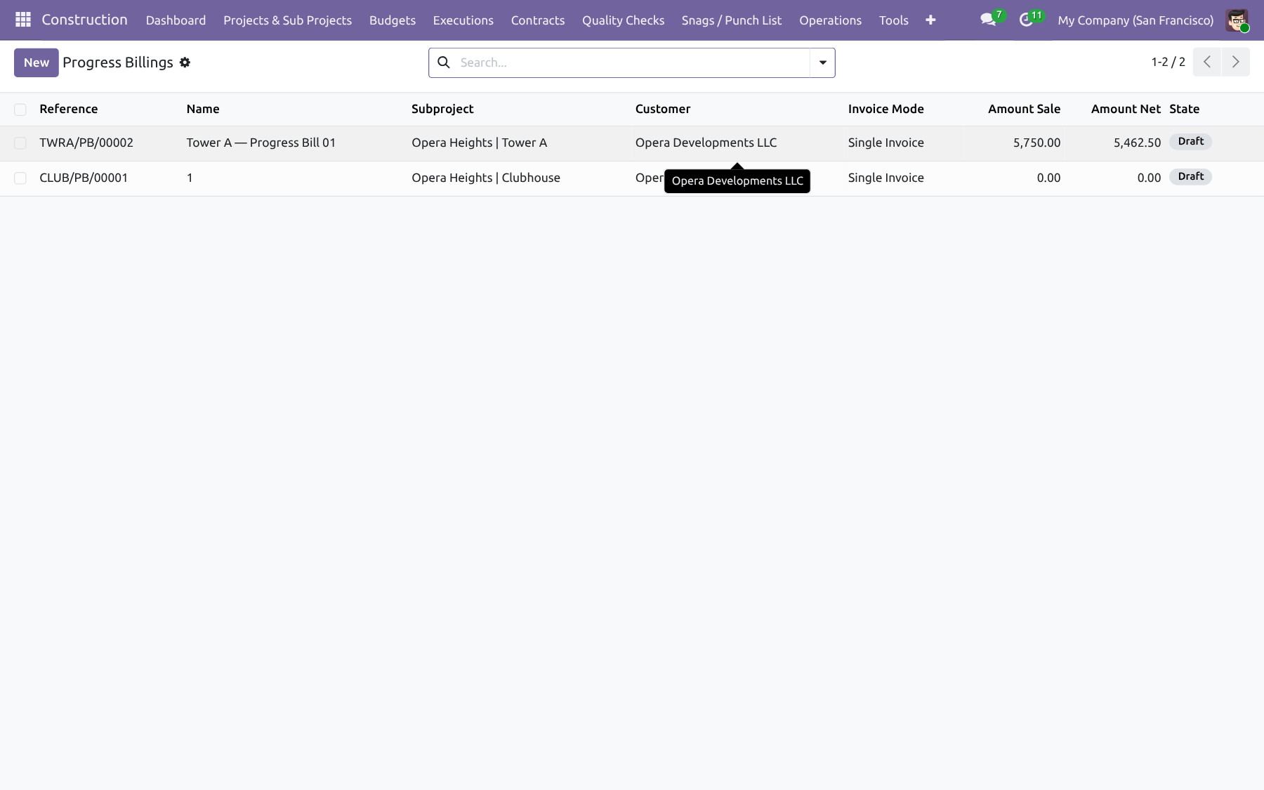This screenshot has height=790, width=1264.
Task: Open the apps grid home menu icon
Action: pyautogui.click(x=22, y=20)
